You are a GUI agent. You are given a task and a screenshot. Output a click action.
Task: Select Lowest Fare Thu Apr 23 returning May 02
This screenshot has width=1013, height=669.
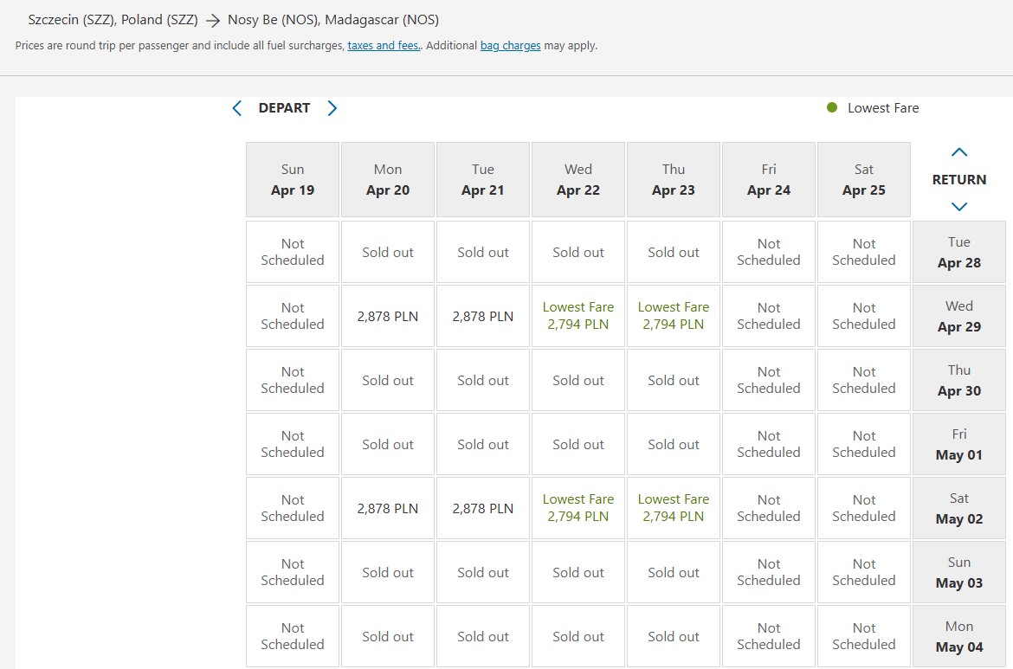tap(674, 508)
